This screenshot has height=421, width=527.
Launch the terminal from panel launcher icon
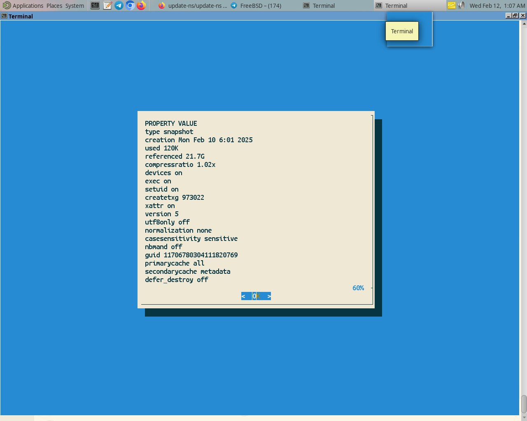pyautogui.click(x=95, y=5)
